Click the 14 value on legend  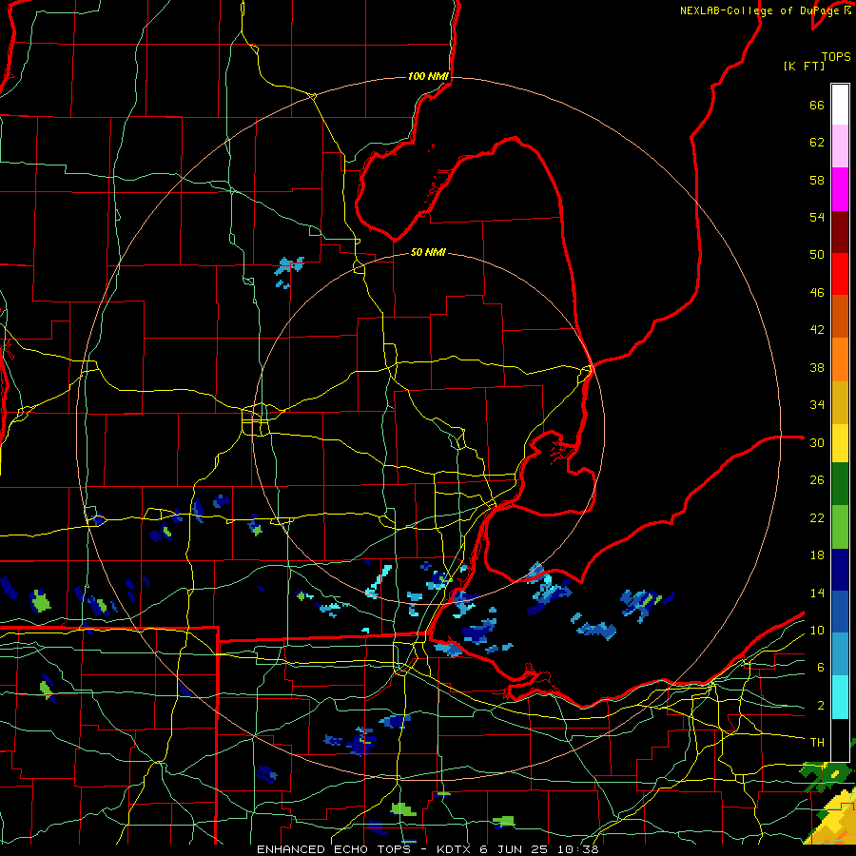(817, 593)
